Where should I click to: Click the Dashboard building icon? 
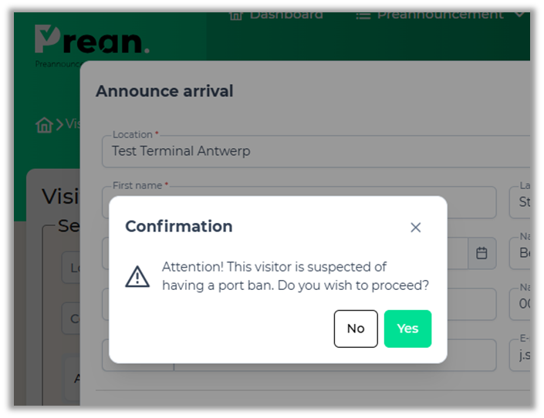click(x=237, y=15)
